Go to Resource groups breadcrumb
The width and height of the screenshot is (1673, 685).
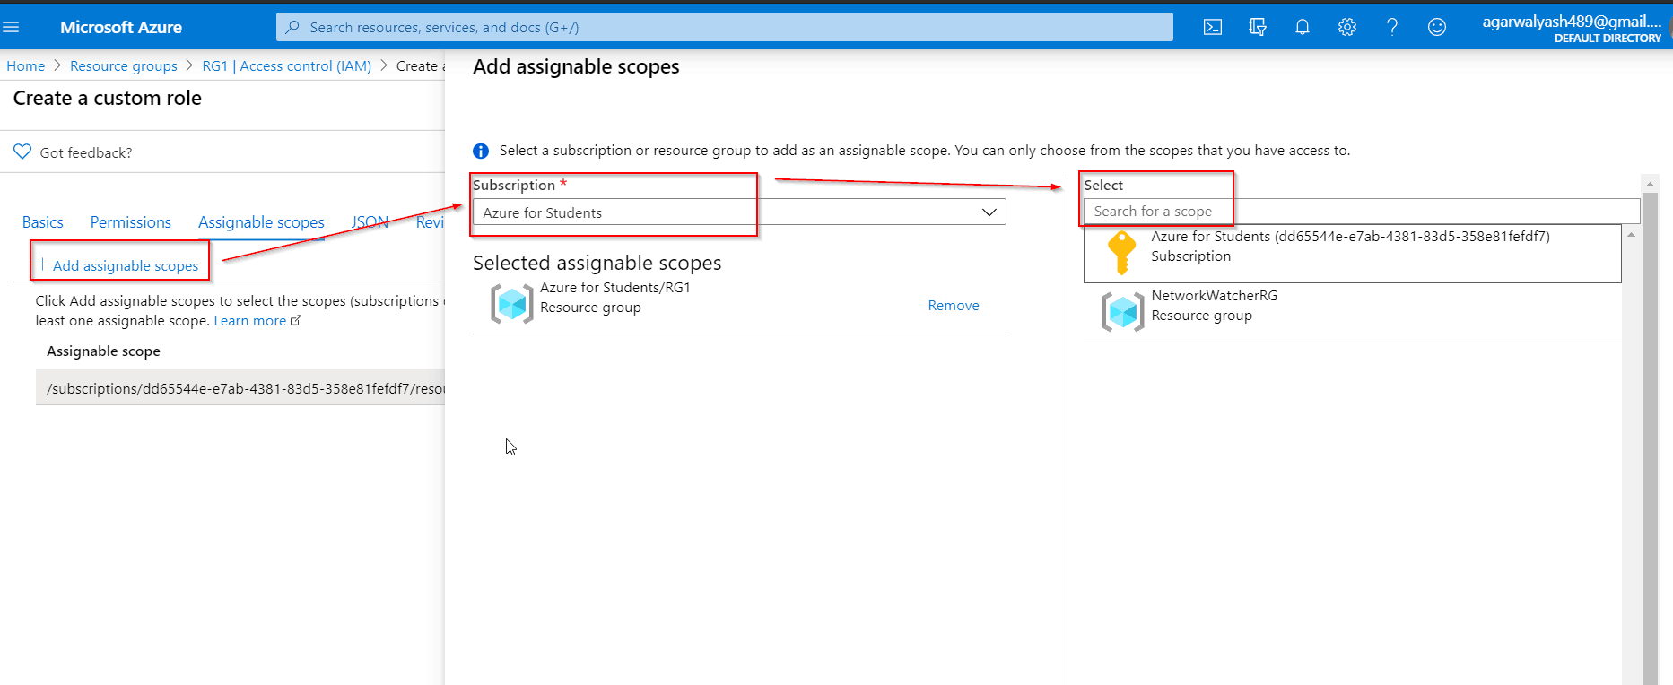pos(124,66)
